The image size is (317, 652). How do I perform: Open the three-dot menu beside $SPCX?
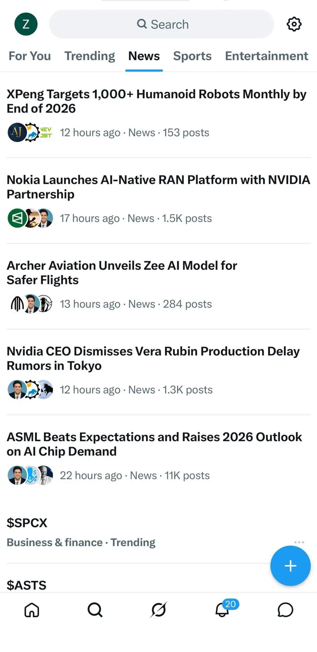point(299,542)
